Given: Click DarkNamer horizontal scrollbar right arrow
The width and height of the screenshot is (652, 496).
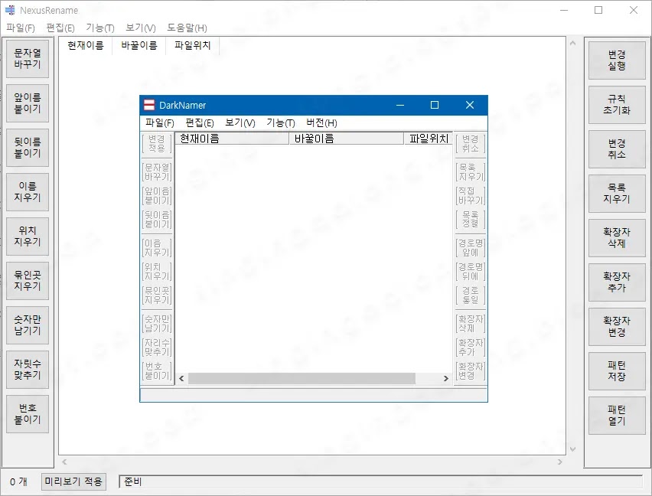Looking at the screenshot, I should coord(445,378).
